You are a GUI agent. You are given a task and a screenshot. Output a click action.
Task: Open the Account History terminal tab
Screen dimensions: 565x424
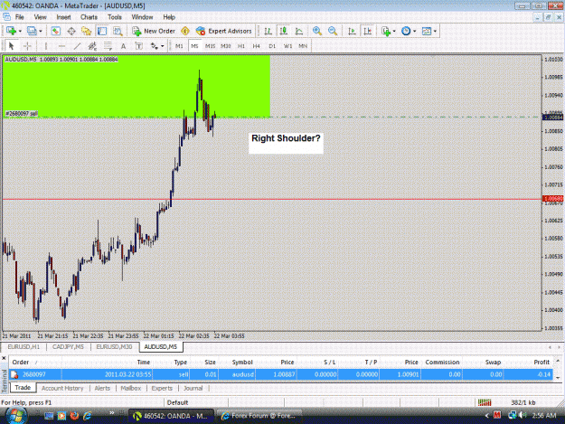tap(62, 388)
